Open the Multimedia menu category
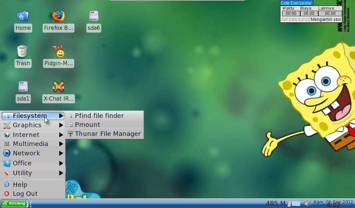 pos(33,144)
